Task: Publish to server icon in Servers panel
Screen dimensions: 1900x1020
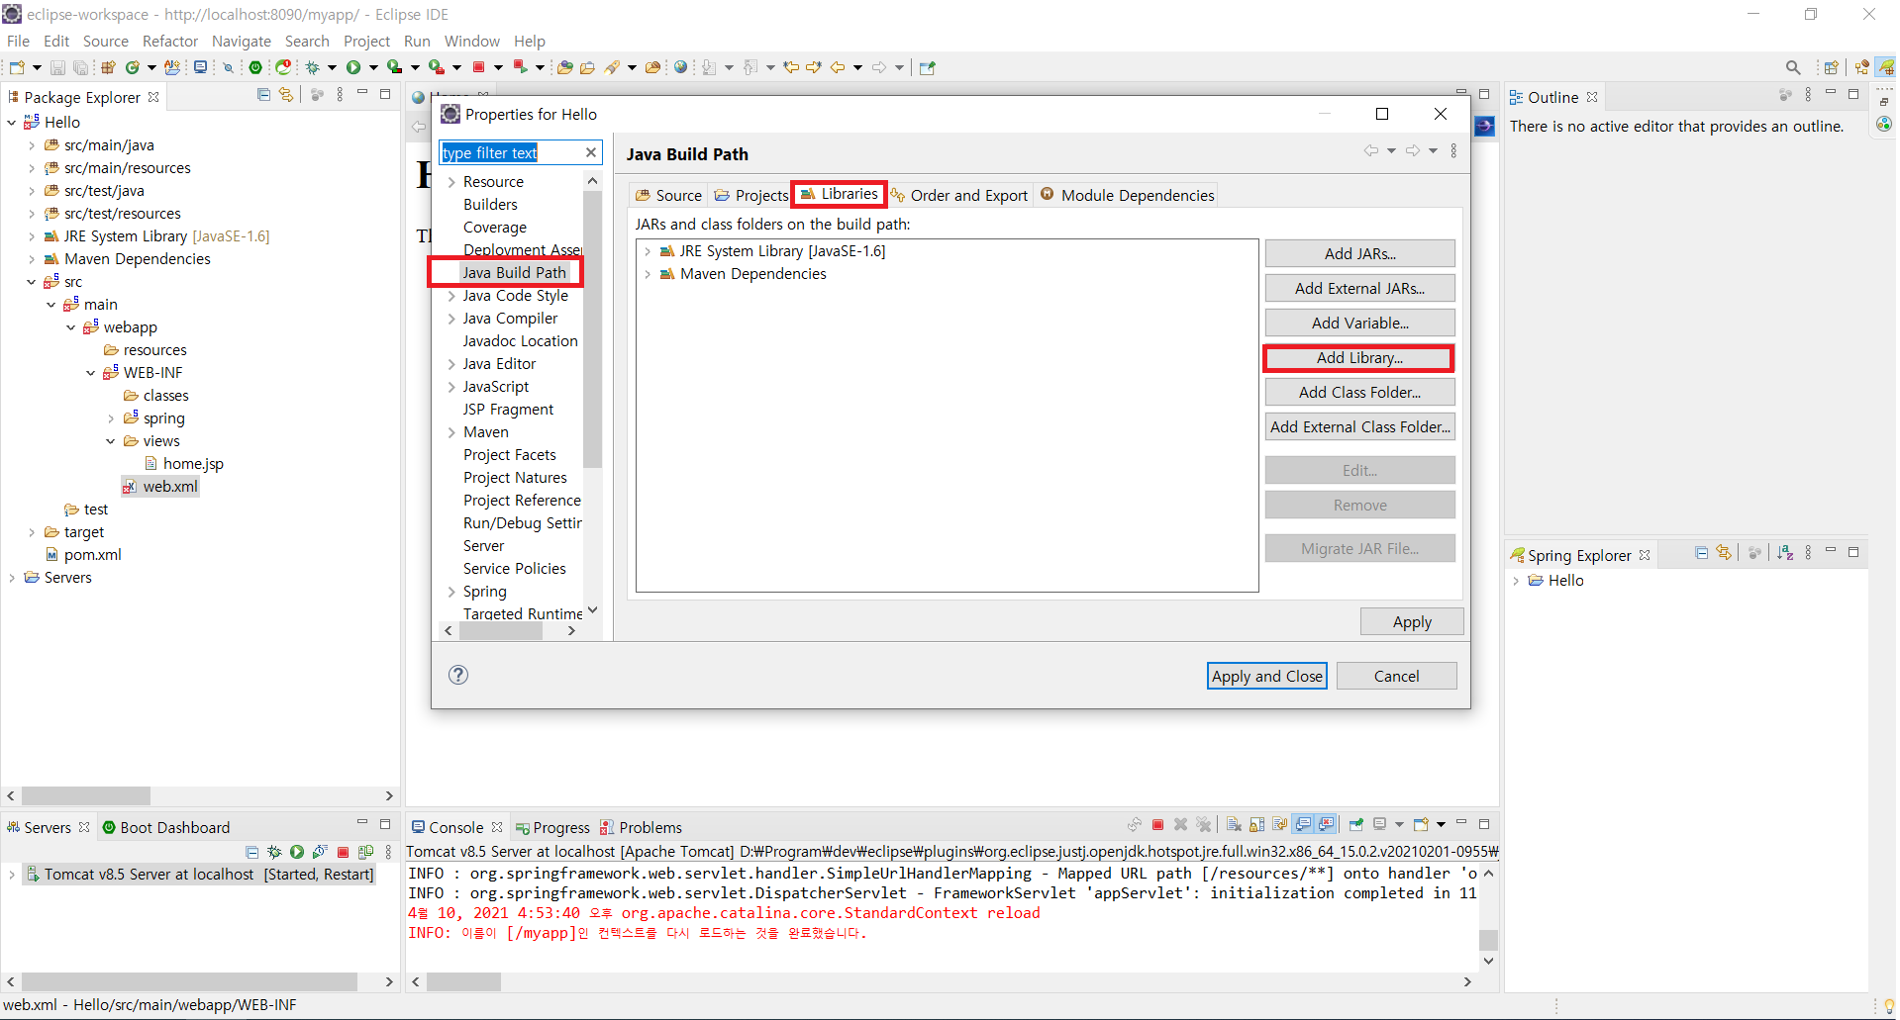Action: [x=365, y=852]
